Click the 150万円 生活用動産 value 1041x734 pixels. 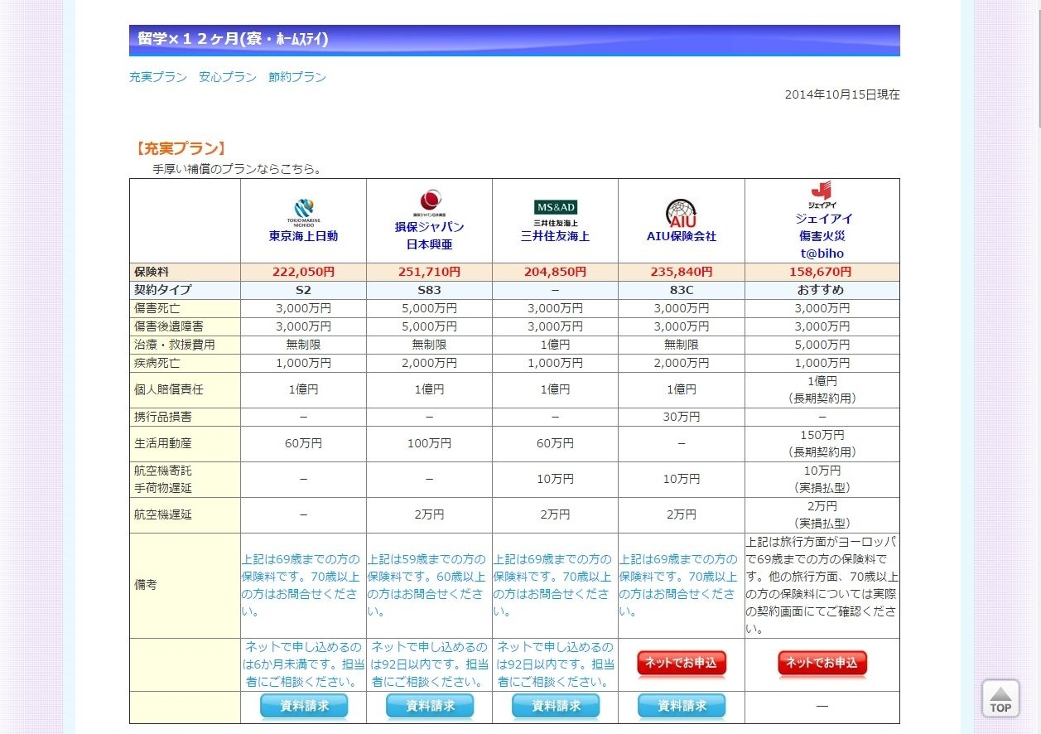coord(822,435)
